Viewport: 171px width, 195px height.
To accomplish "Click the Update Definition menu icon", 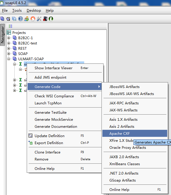I will click(31, 136).
